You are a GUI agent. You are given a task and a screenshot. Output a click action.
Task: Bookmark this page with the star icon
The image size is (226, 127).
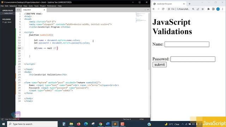(x=203, y=9)
